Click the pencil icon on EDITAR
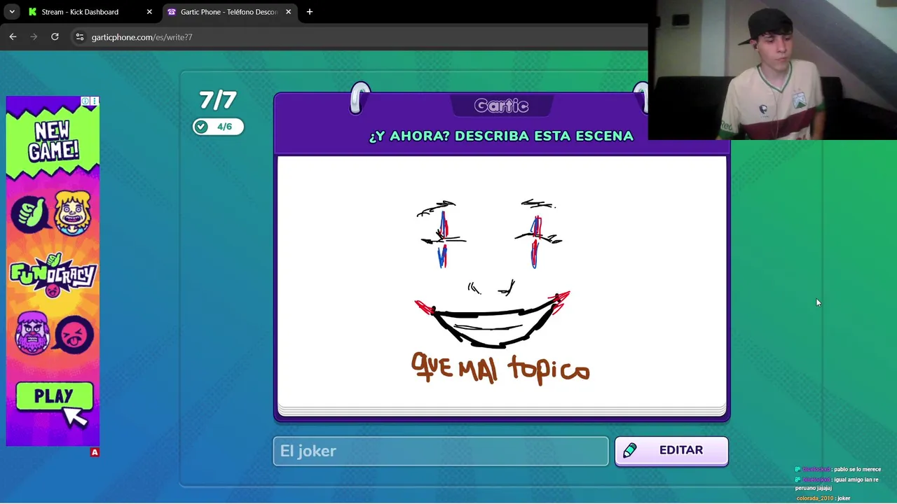897x504 pixels. coord(630,451)
